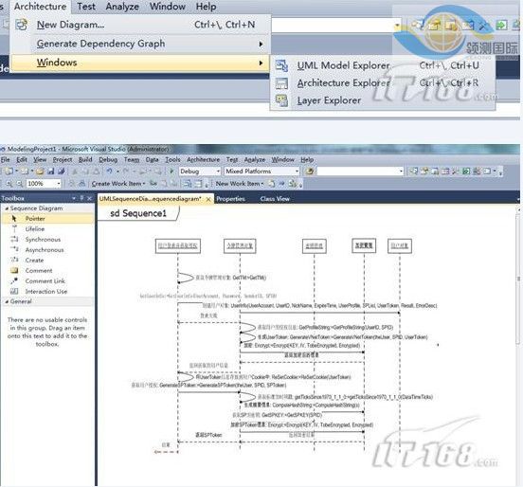Select the first lifeline box in diagram
Screen dimensions: 523x487
[x=178, y=246]
